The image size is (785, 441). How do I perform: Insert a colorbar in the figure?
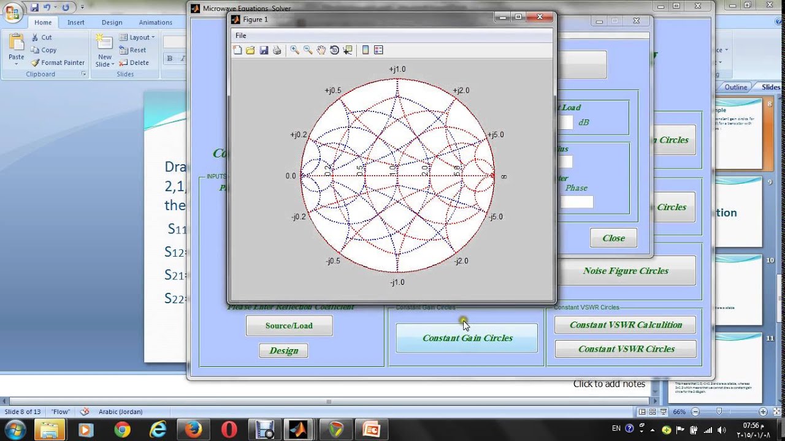(366, 50)
